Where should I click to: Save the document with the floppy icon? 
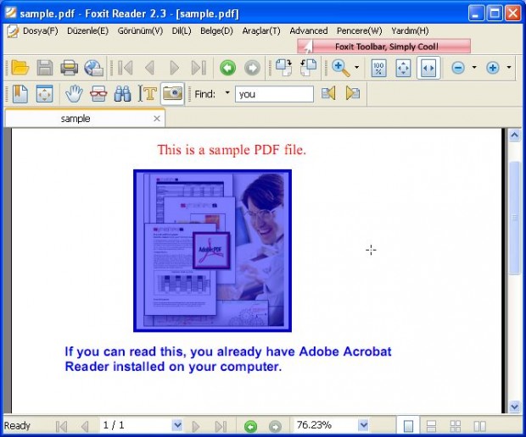(x=45, y=68)
